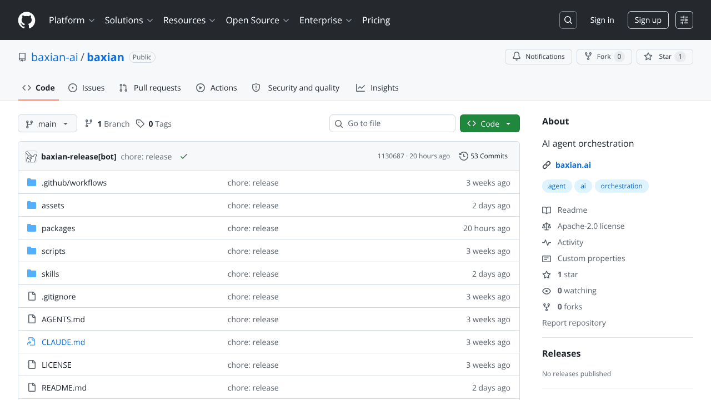Open the search magnifier button
This screenshot has width=711, height=400.
pyautogui.click(x=568, y=20)
